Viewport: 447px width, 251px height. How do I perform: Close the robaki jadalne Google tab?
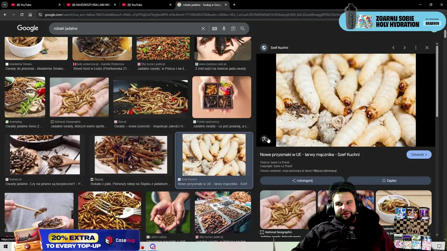pyautogui.click(x=226, y=5)
